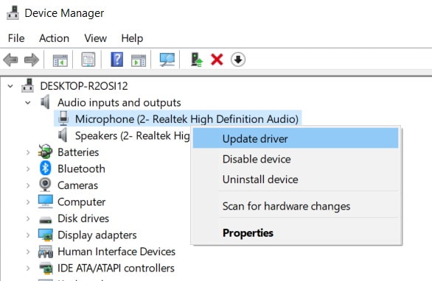Viewport: 432px width, 281px height.
Task: Click the Back arrow toolbar icon
Action: 11,60
